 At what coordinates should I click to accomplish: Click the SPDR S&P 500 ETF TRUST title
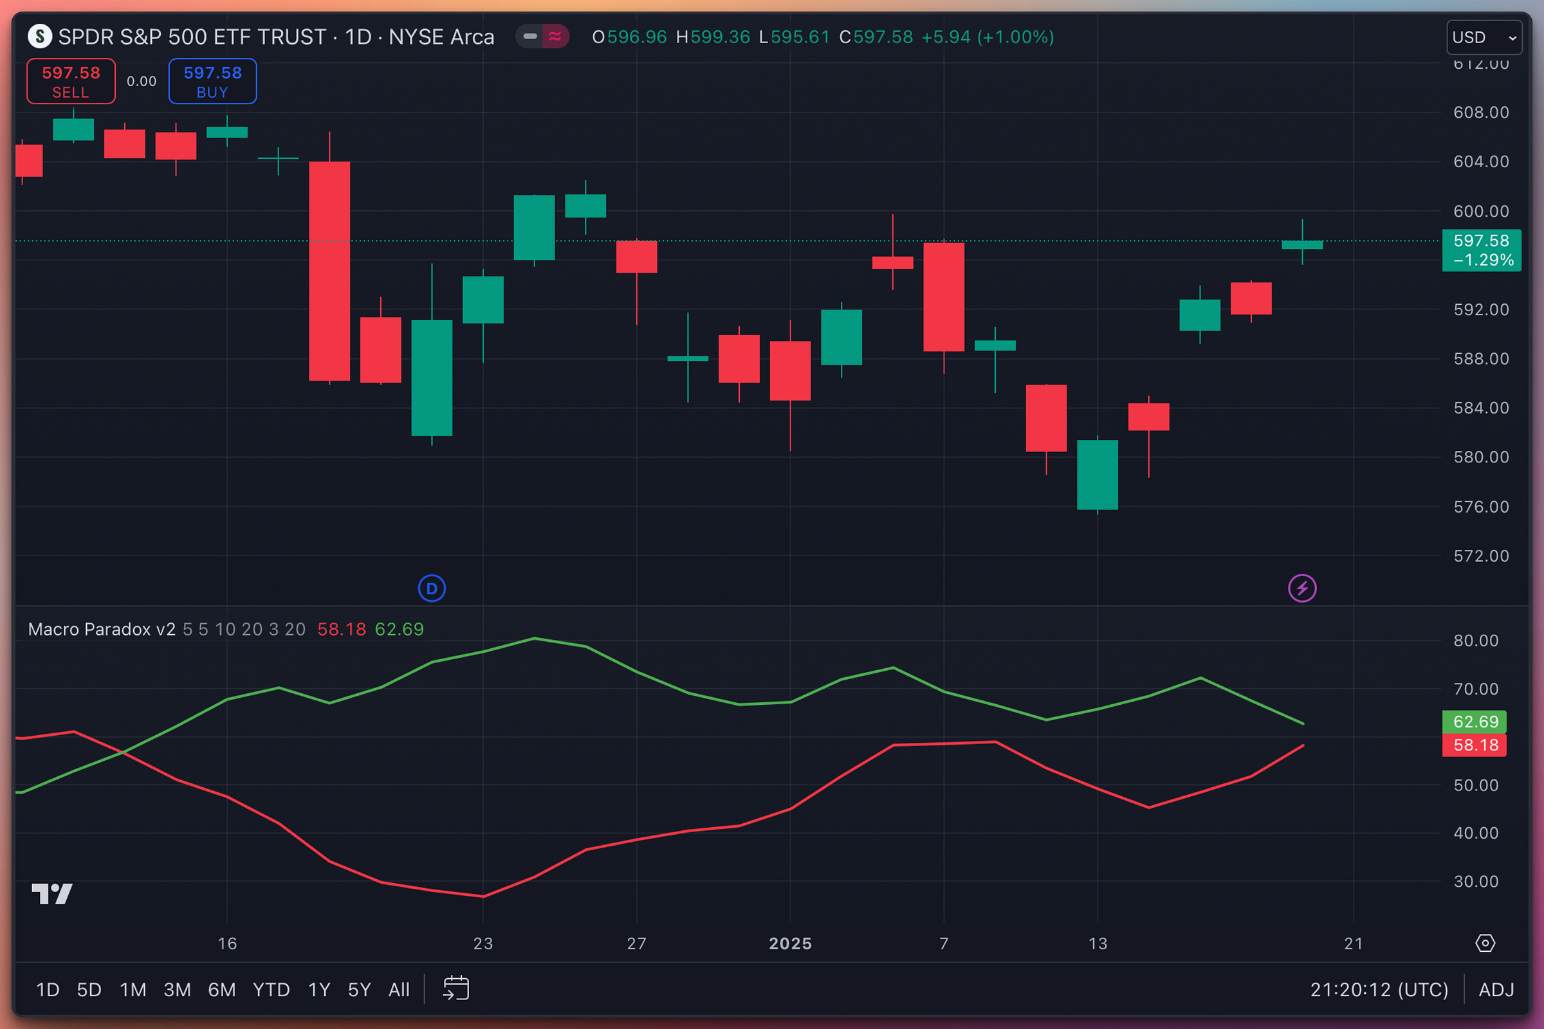(192, 37)
